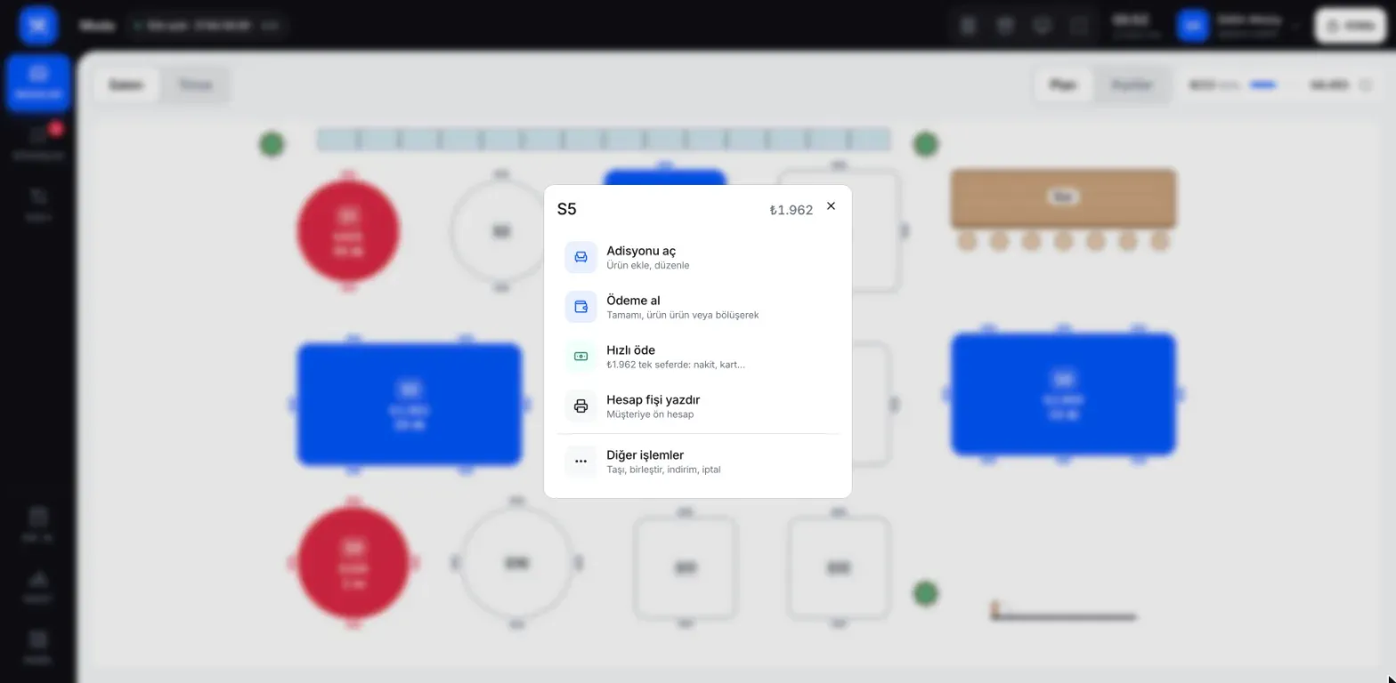Click the blue app logo in top-left corner
Image resolution: width=1396 pixels, height=683 pixels.
tap(38, 26)
